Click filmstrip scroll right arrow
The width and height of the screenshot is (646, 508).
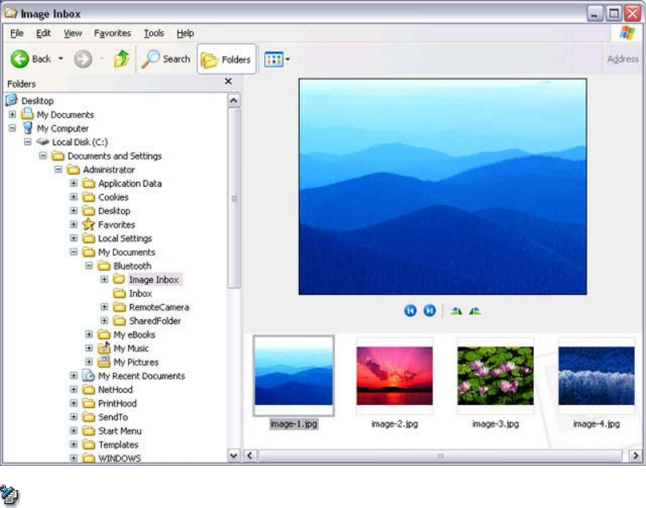pyautogui.click(x=636, y=455)
